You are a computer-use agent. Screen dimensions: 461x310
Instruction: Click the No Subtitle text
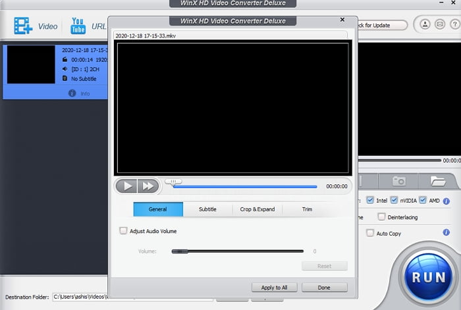click(x=84, y=79)
